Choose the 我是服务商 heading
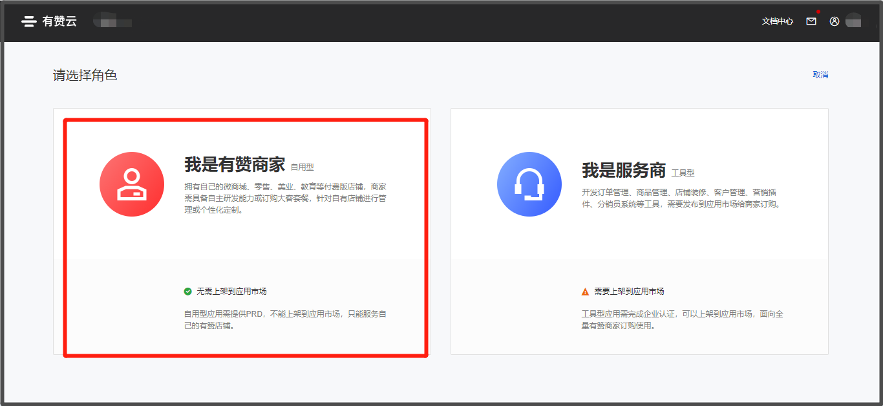883x406 pixels. click(624, 171)
